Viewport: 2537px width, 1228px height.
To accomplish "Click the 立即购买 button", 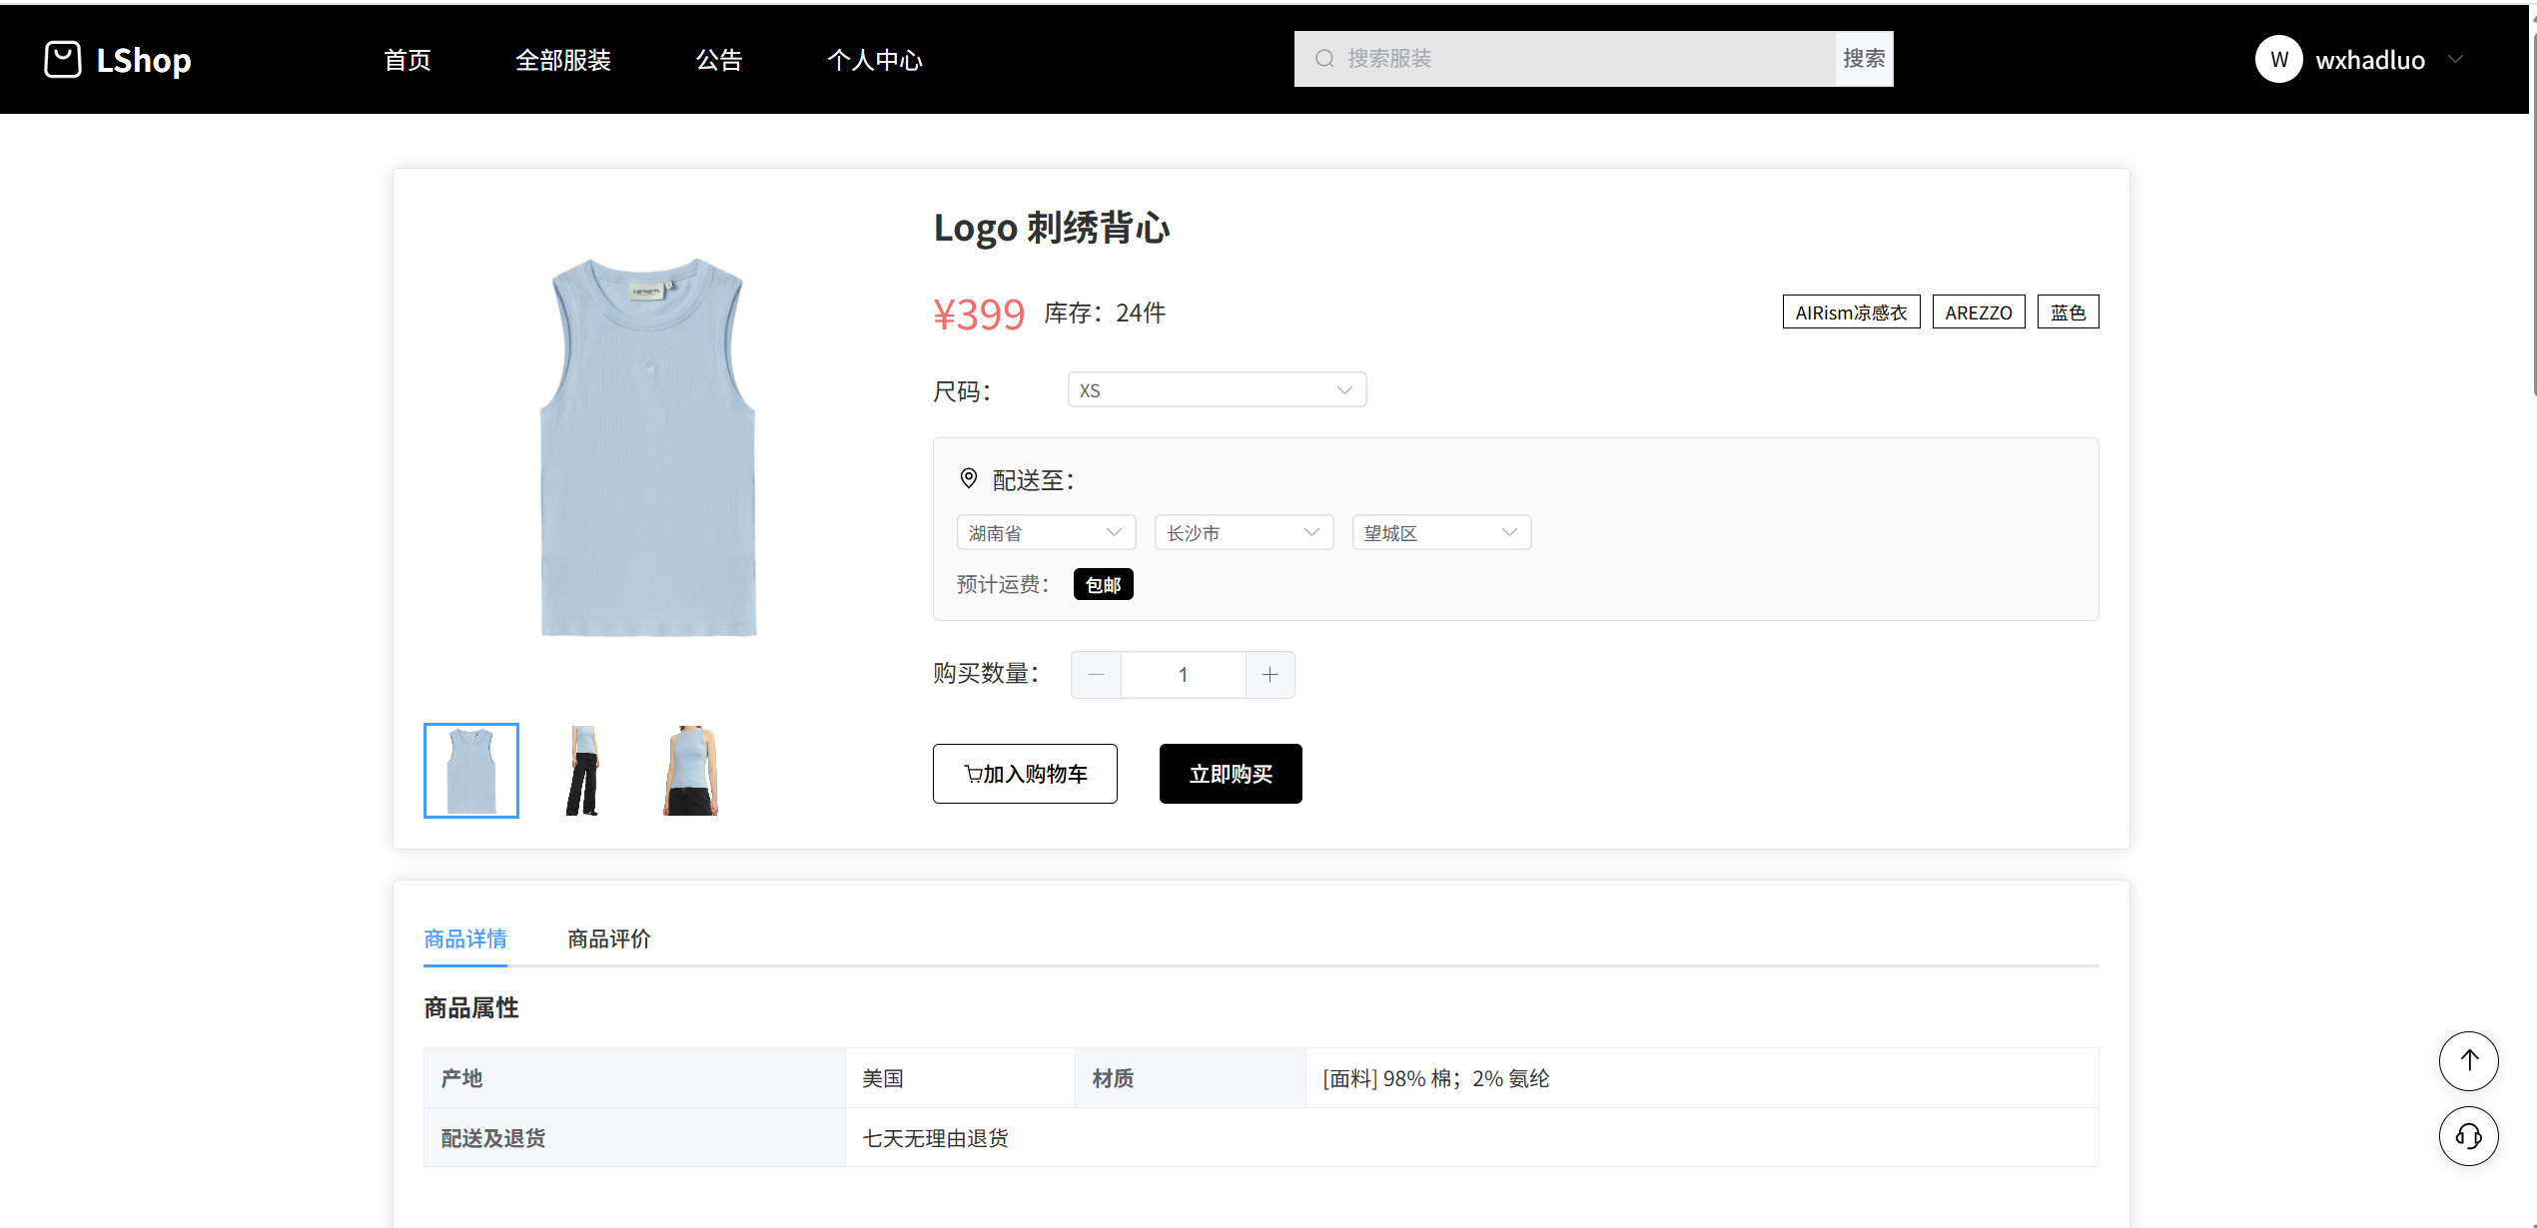I will point(1231,774).
